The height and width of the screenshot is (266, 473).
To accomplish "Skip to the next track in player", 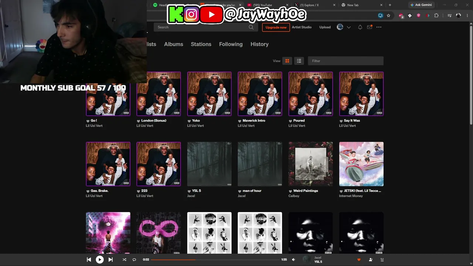I will pyautogui.click(x=110, y=260).
